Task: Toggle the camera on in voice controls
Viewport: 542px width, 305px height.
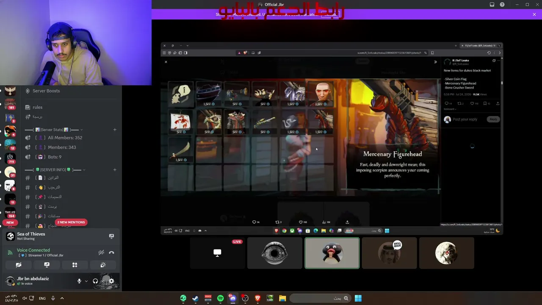Action: coord(19,265)
